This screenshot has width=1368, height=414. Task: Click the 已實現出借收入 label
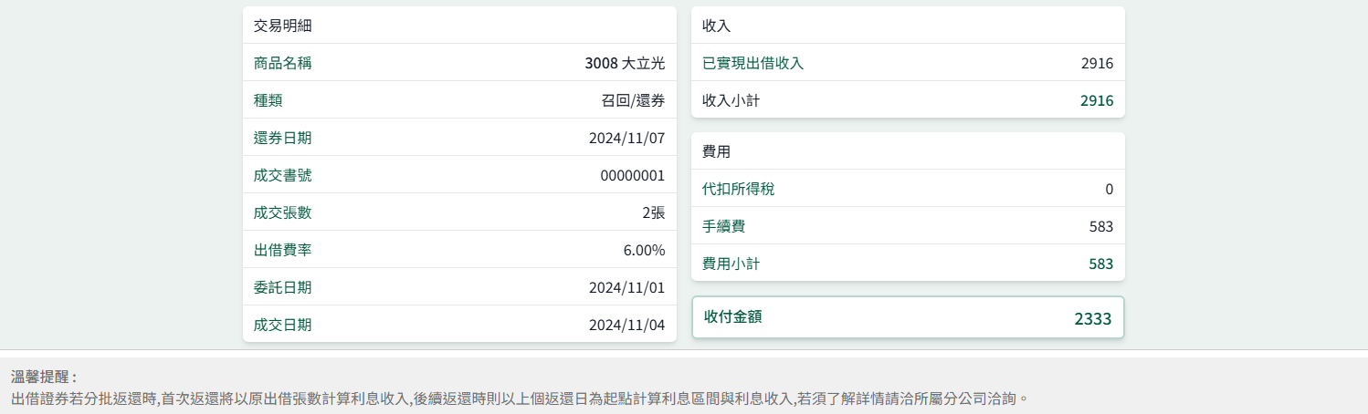752,64
